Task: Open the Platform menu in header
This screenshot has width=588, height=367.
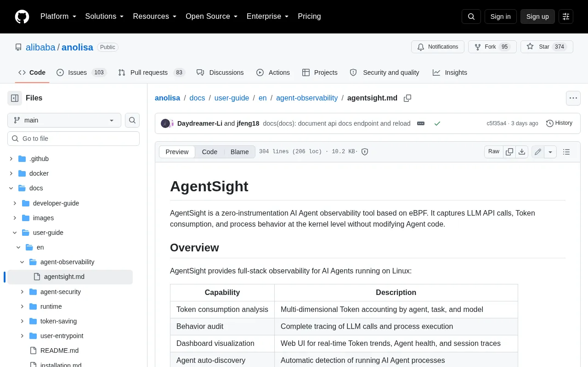Action: point(58,17)
